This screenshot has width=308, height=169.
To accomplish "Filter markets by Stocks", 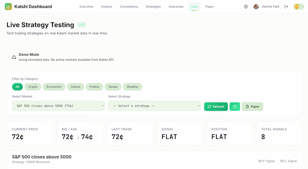I will coord(113,87).
